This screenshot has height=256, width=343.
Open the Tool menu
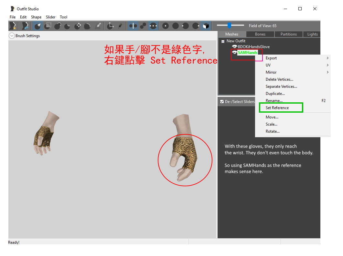point(63,17)
